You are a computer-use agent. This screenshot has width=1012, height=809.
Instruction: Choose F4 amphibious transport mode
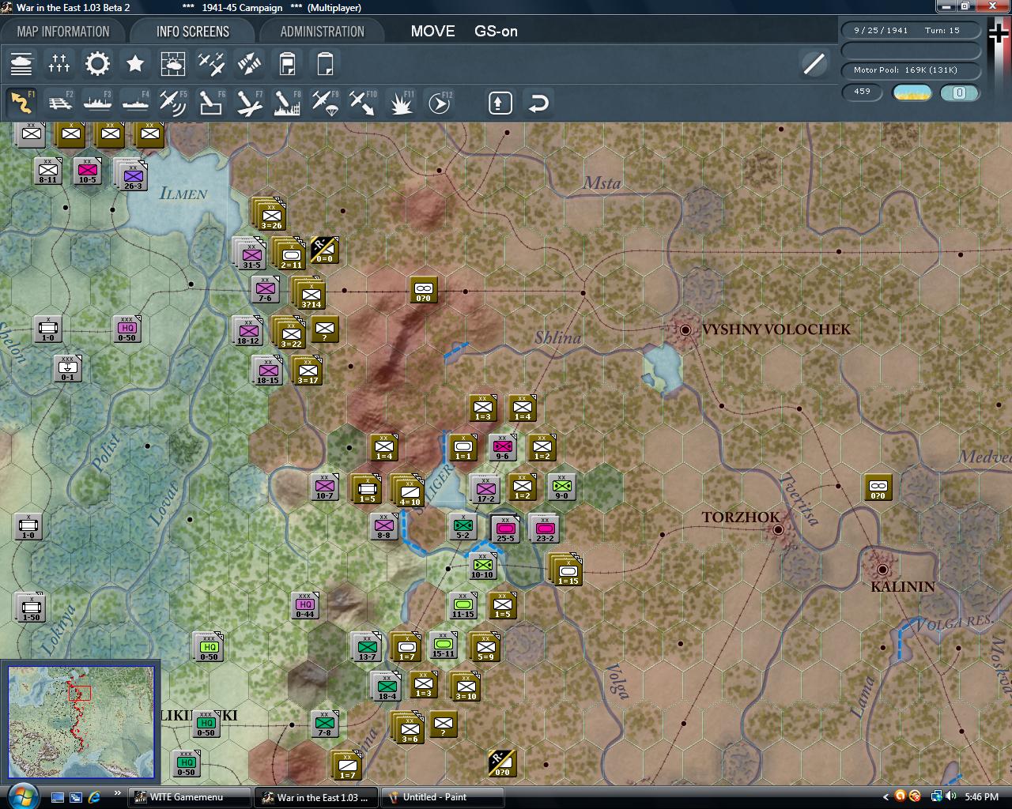135,103
